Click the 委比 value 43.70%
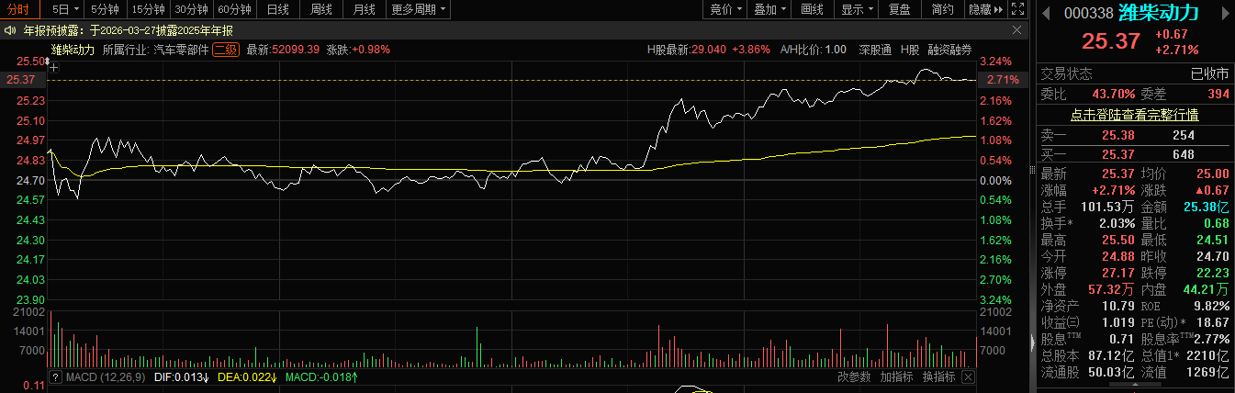The width and height of the screenshot is (1235, 393). [1113, 95]
